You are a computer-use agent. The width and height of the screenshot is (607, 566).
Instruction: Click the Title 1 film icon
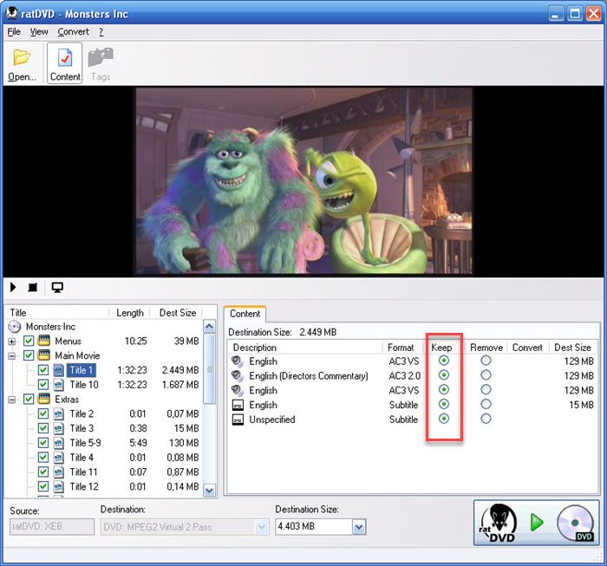coord(58,370)
